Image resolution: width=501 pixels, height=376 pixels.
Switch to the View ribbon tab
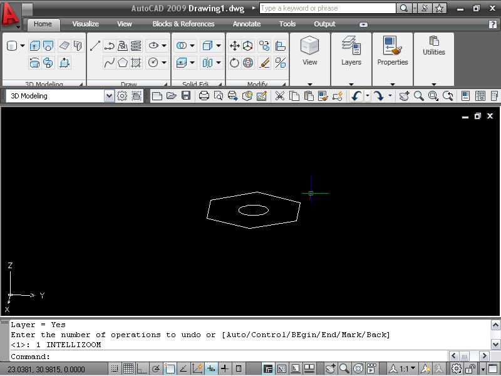pyautogui.click(x=124, y=24)
